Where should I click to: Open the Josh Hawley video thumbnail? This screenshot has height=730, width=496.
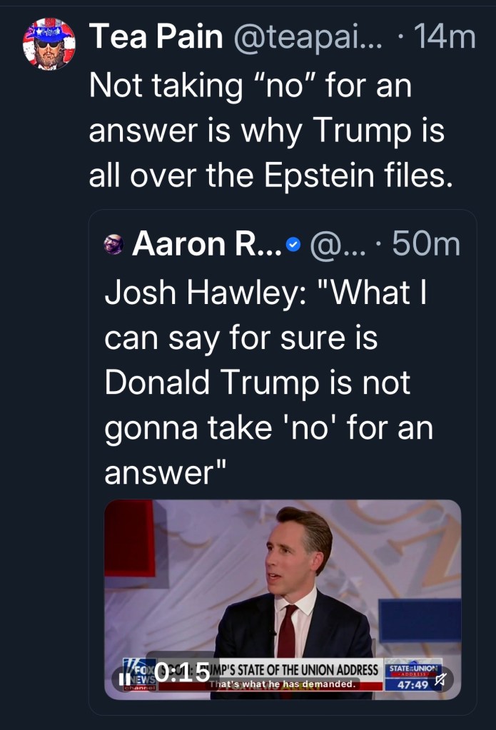pyautogui.click(x=283, y=585)
